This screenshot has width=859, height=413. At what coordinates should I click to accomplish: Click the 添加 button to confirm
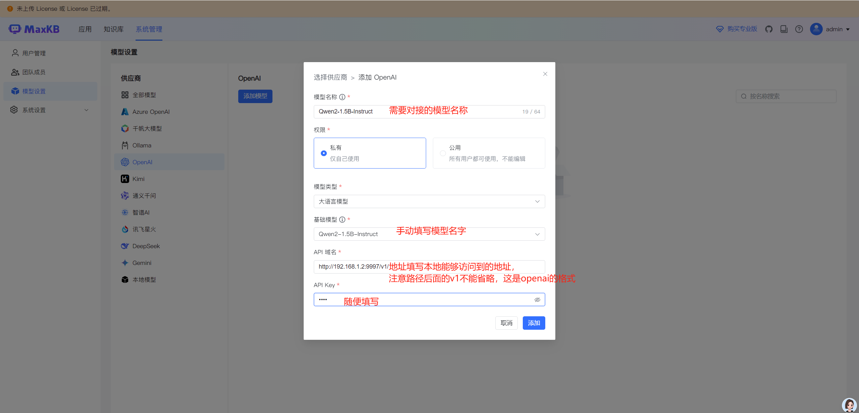click(534, 323)
